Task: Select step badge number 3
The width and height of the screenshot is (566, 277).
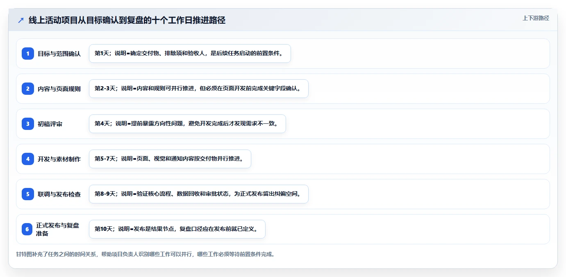Action: coord(28,124)
